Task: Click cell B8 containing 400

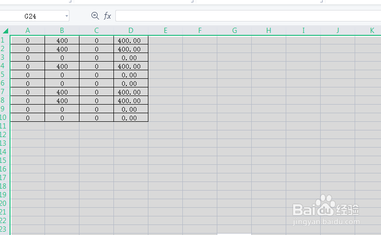Action: pos(62,100)
